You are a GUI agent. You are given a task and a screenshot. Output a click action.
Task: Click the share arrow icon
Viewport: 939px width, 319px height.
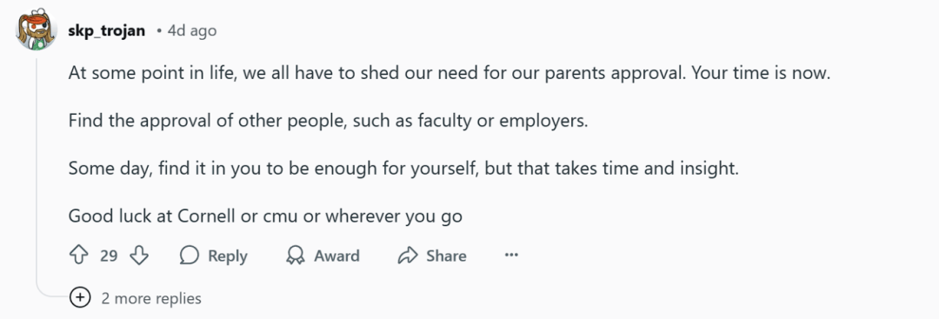click(x=407, y=256)
